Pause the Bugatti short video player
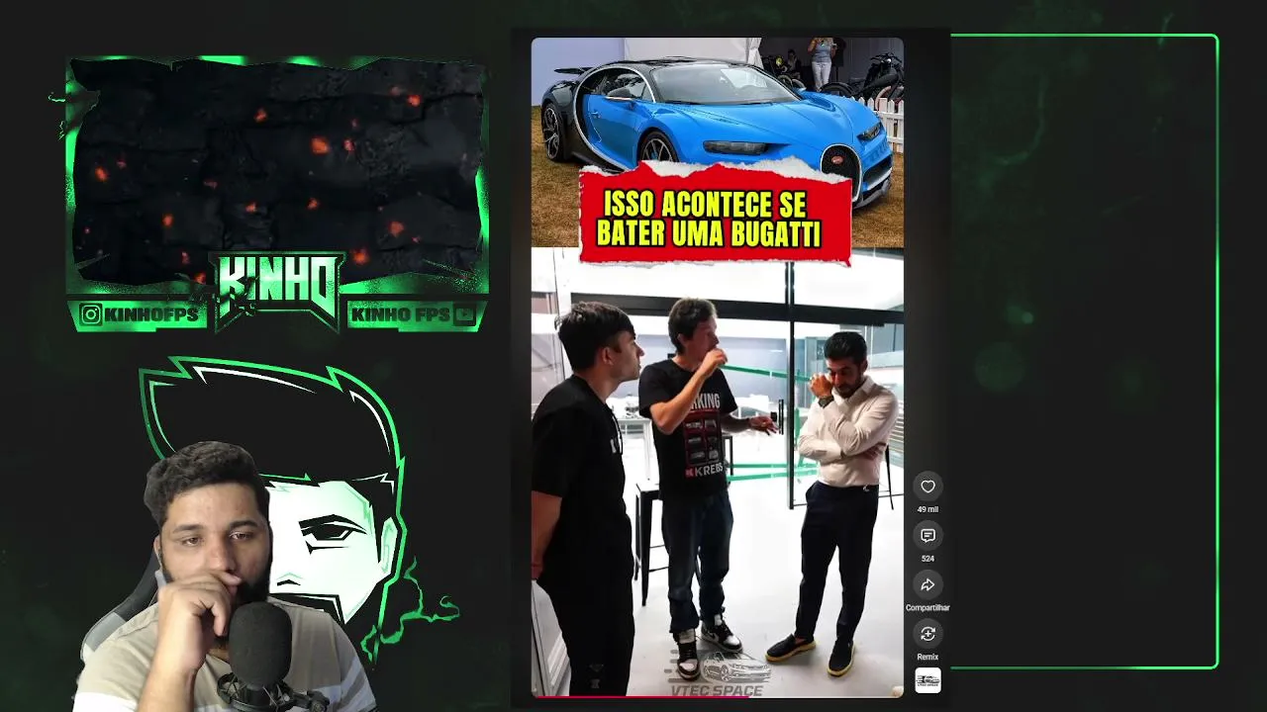Image resolution: width=1267 pixels, height=712 pixels. [x=717, y=367]
